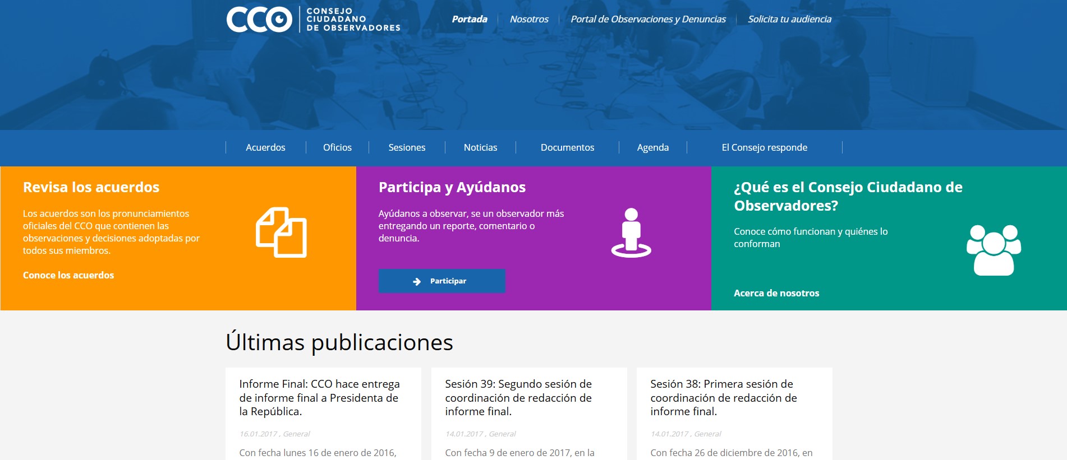This screenshot has height=460, width=1067.
Task: Navigate to Noticias
Action: (x=480, y=147)
